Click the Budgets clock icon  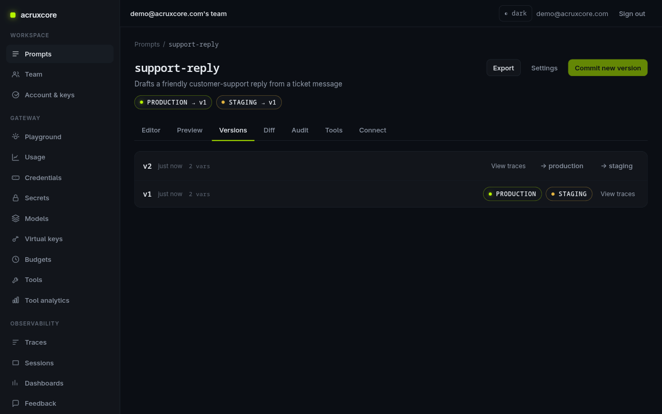[16, 259]
